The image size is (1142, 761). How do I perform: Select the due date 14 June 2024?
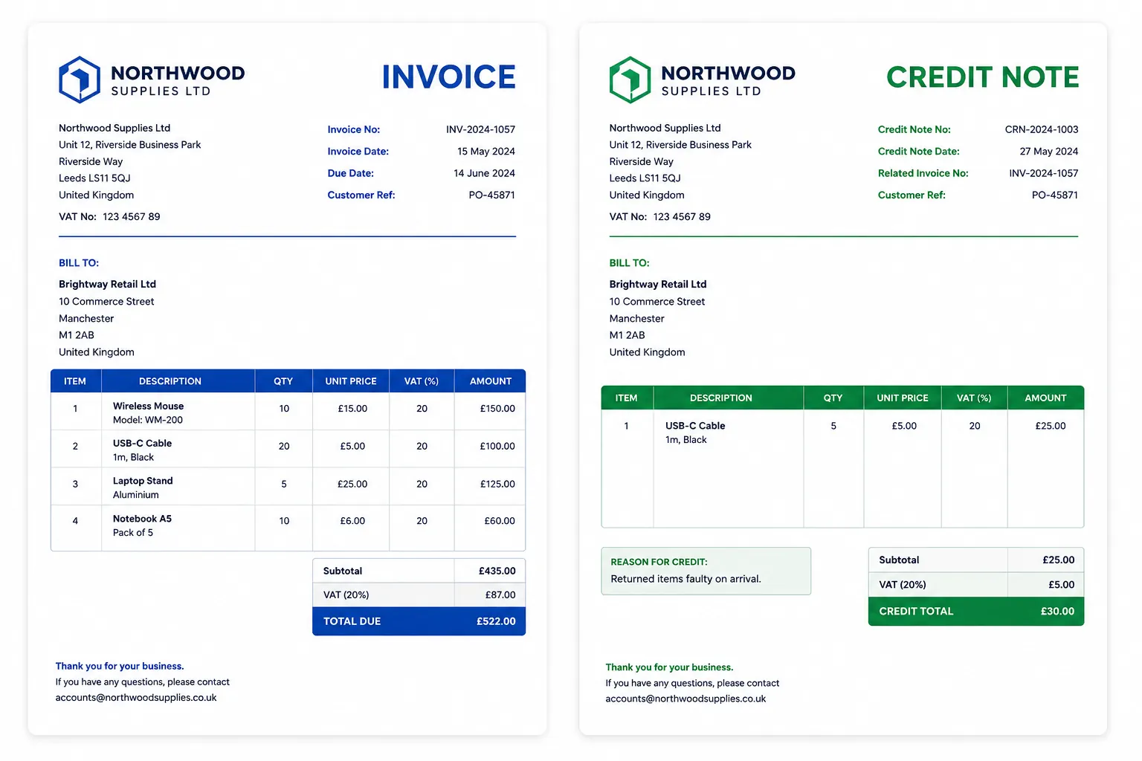tap(484, 173)
